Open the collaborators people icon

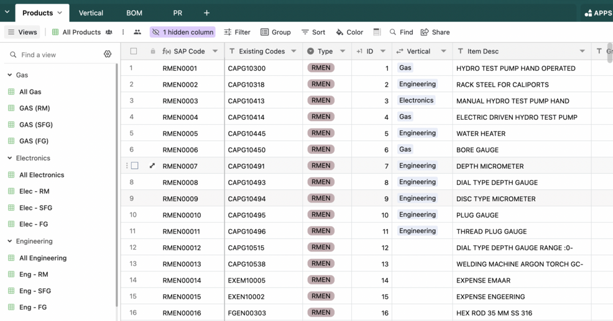137,32
